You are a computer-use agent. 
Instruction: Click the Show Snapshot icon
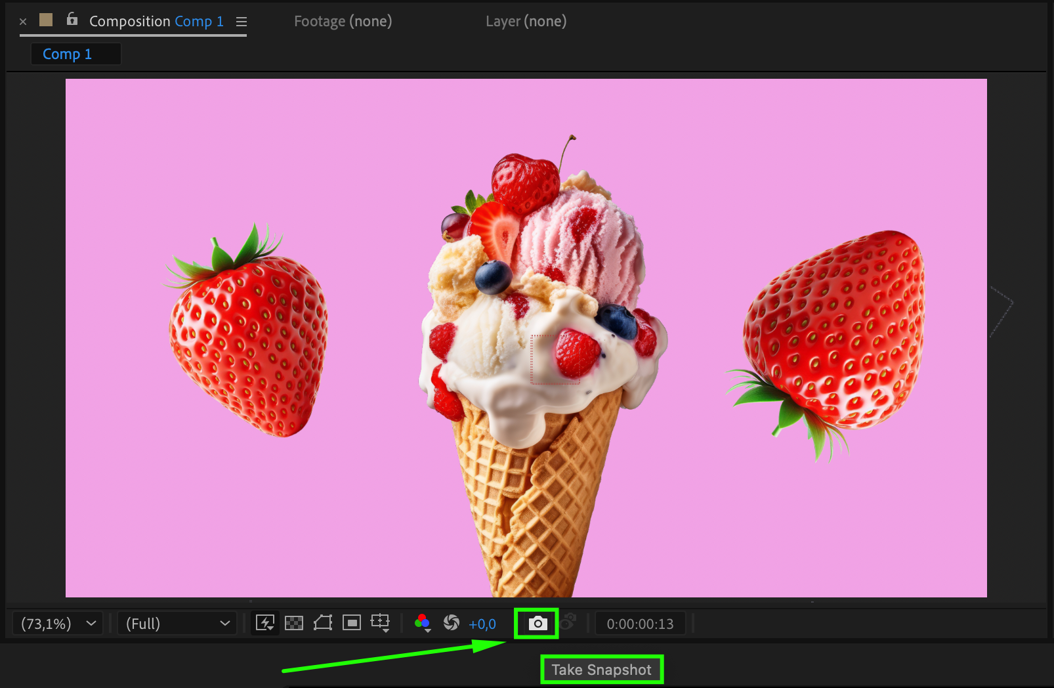(x=568, y=622)
